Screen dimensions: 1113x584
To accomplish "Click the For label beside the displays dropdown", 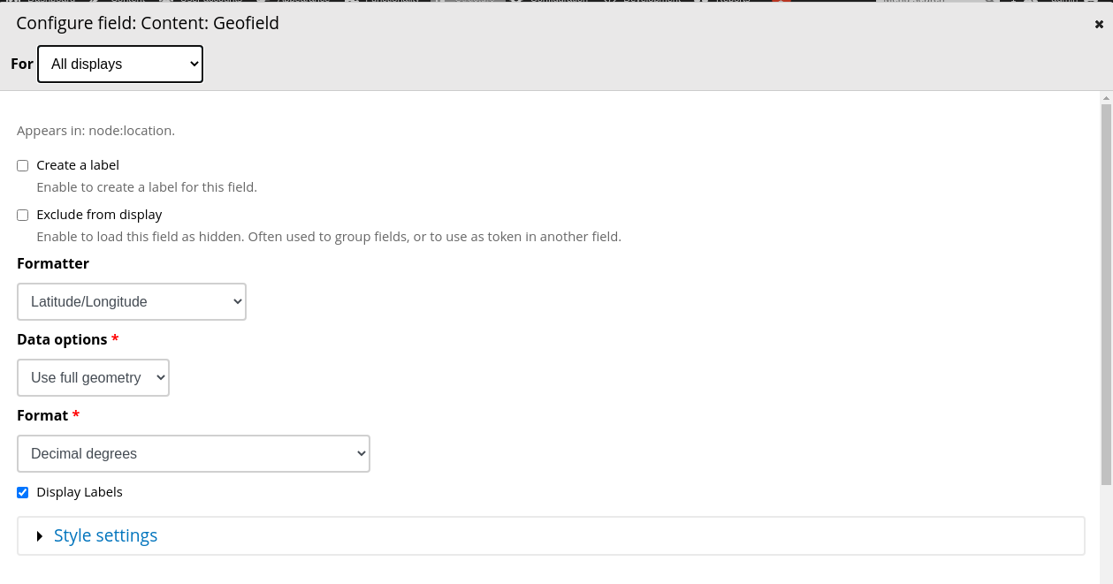I will coord(22,64).
